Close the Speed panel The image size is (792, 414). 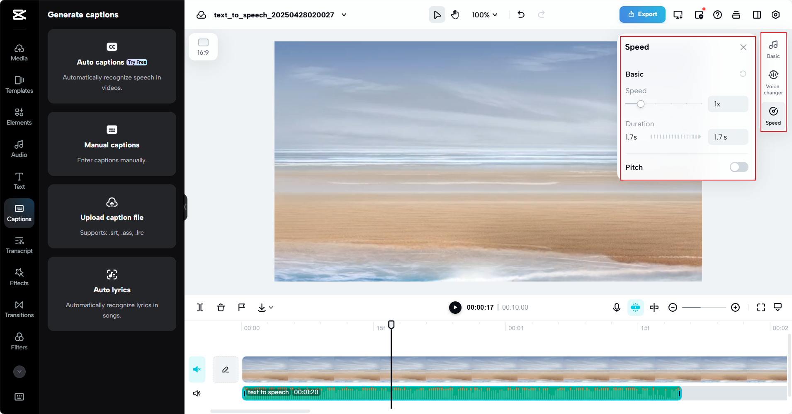pyautogui.click(x=743, y=47)
